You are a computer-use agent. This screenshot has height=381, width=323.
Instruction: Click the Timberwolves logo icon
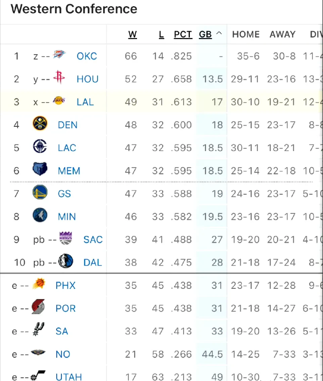(x=40, y=215)
